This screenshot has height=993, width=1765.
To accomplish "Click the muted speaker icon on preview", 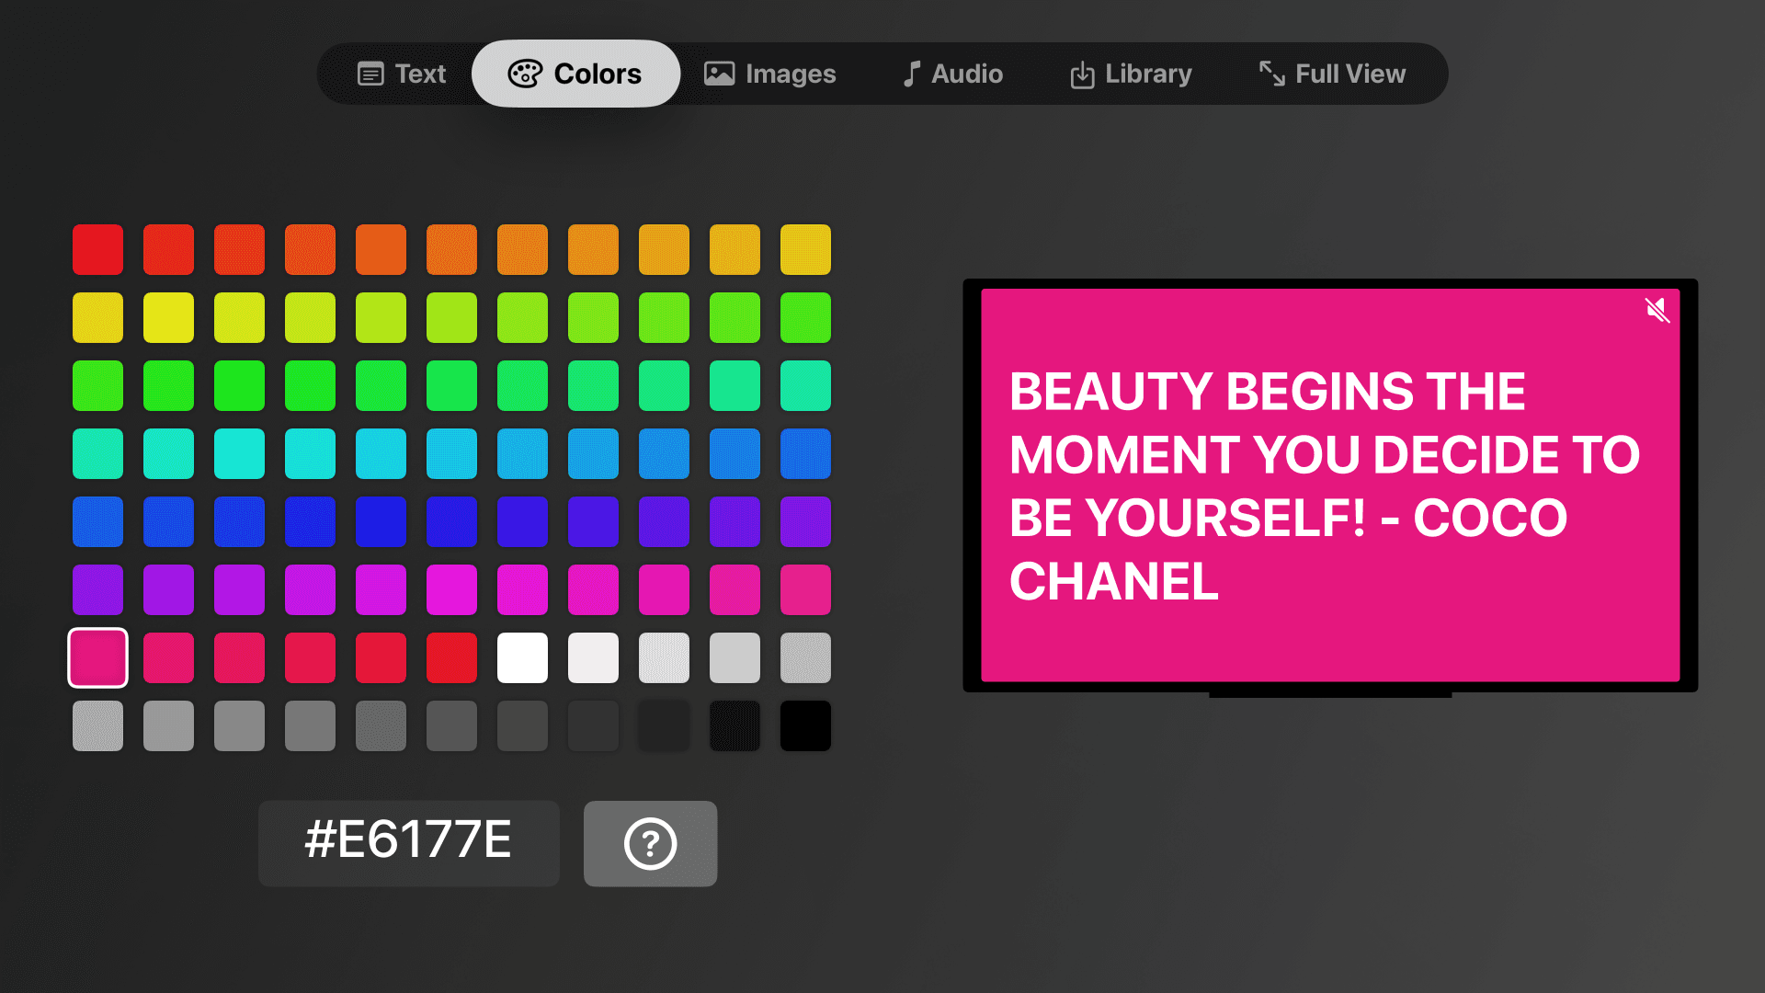I will [x=1657, y=311].
